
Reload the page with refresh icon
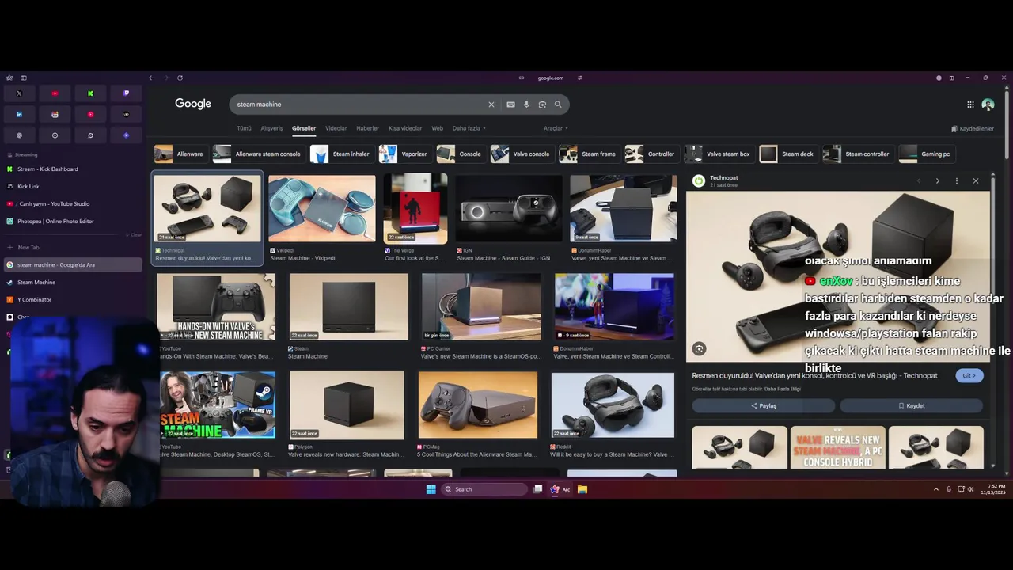[x=180, y=78]
